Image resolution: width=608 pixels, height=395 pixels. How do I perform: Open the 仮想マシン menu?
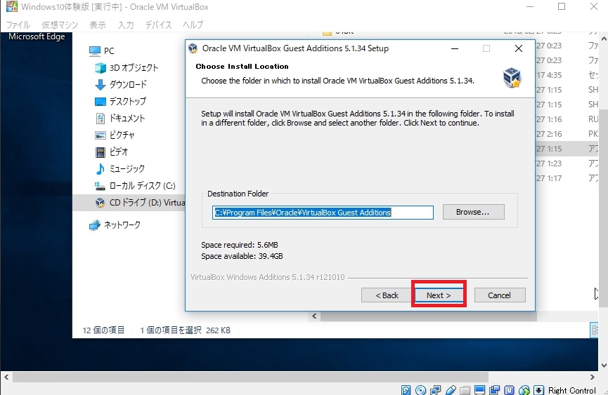(x=60, y=25)
